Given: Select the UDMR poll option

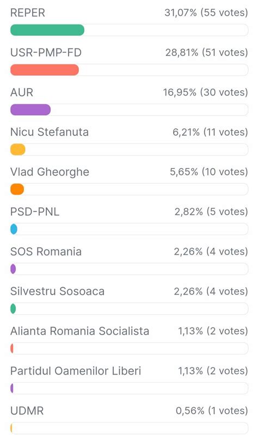Looking at the screenshot, I should point(27,411).
